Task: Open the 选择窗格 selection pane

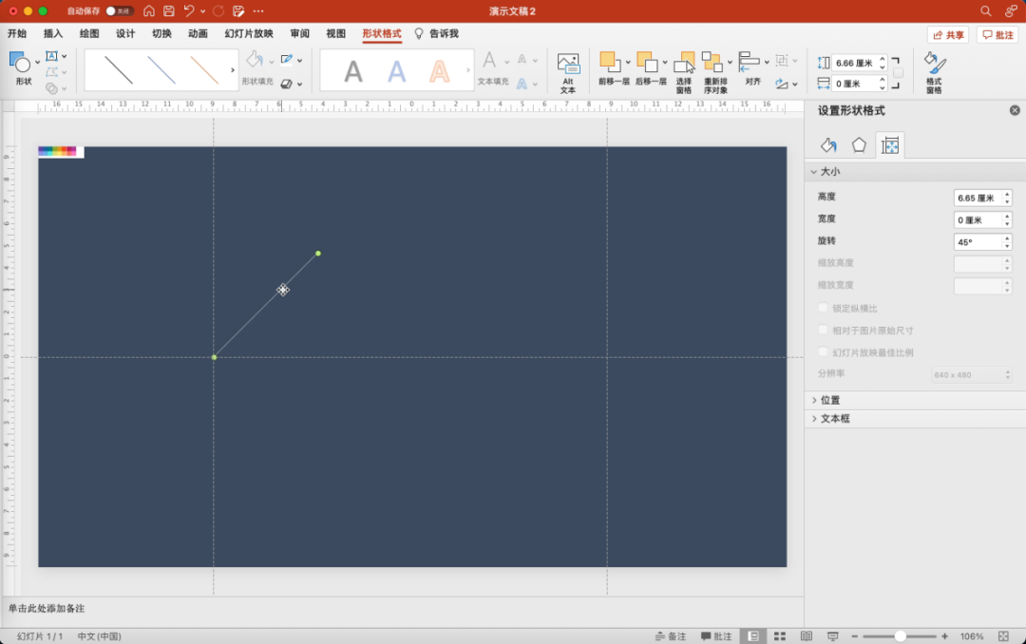Action: [x=684, y=72]
